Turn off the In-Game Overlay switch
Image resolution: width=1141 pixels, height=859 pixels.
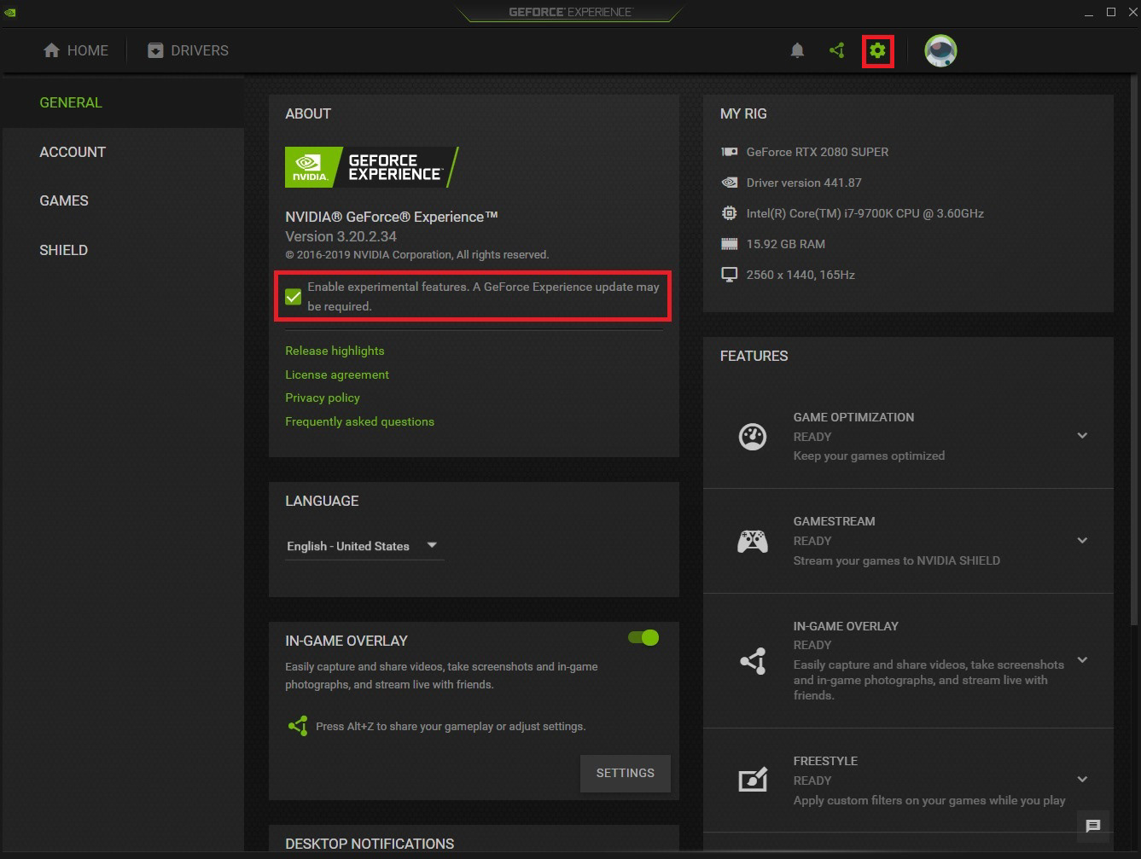[x=643, y=637]
